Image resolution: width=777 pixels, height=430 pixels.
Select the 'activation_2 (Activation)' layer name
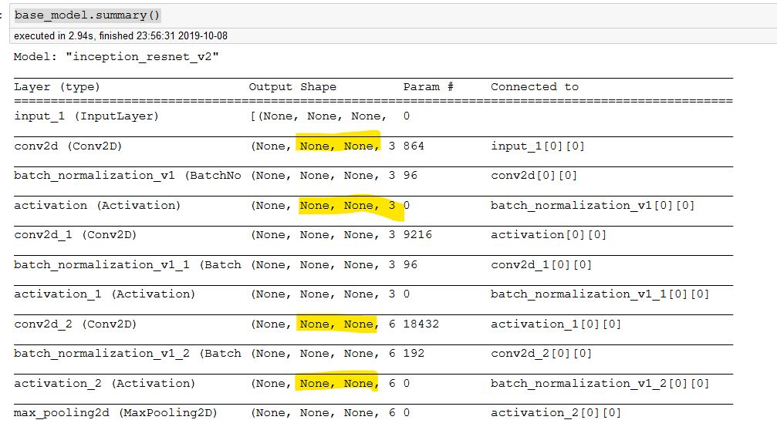pyautogui.click(x=105, y=384)
